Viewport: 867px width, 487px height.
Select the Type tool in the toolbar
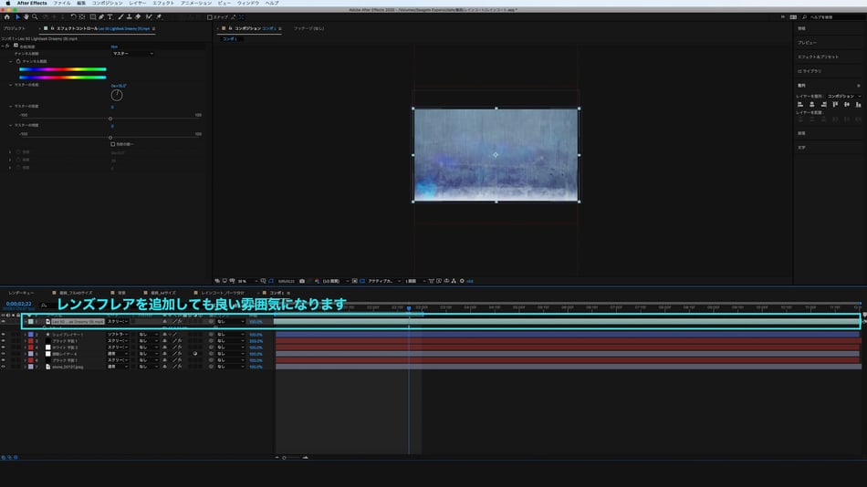coord(110,16)
